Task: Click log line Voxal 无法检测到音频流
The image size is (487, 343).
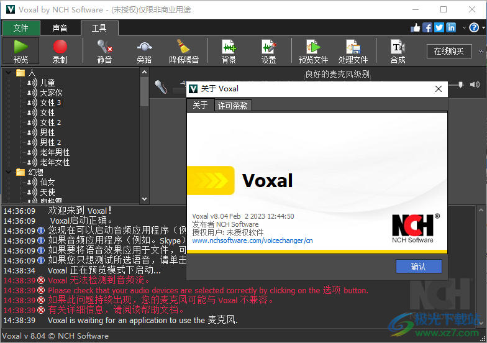Action: (99, 281)
